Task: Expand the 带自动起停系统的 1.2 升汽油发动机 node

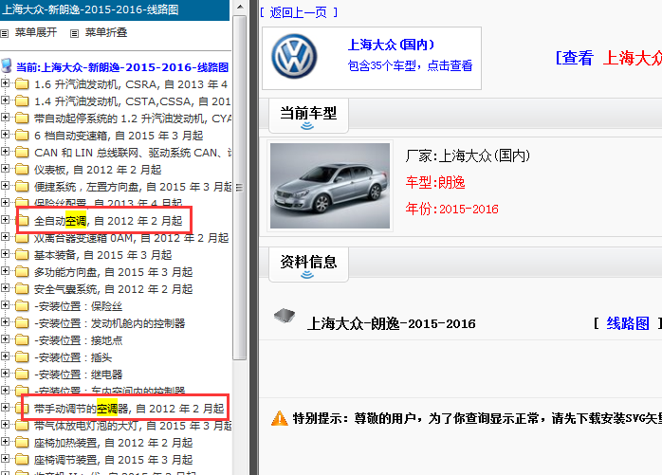Action: tap(5, 118)
